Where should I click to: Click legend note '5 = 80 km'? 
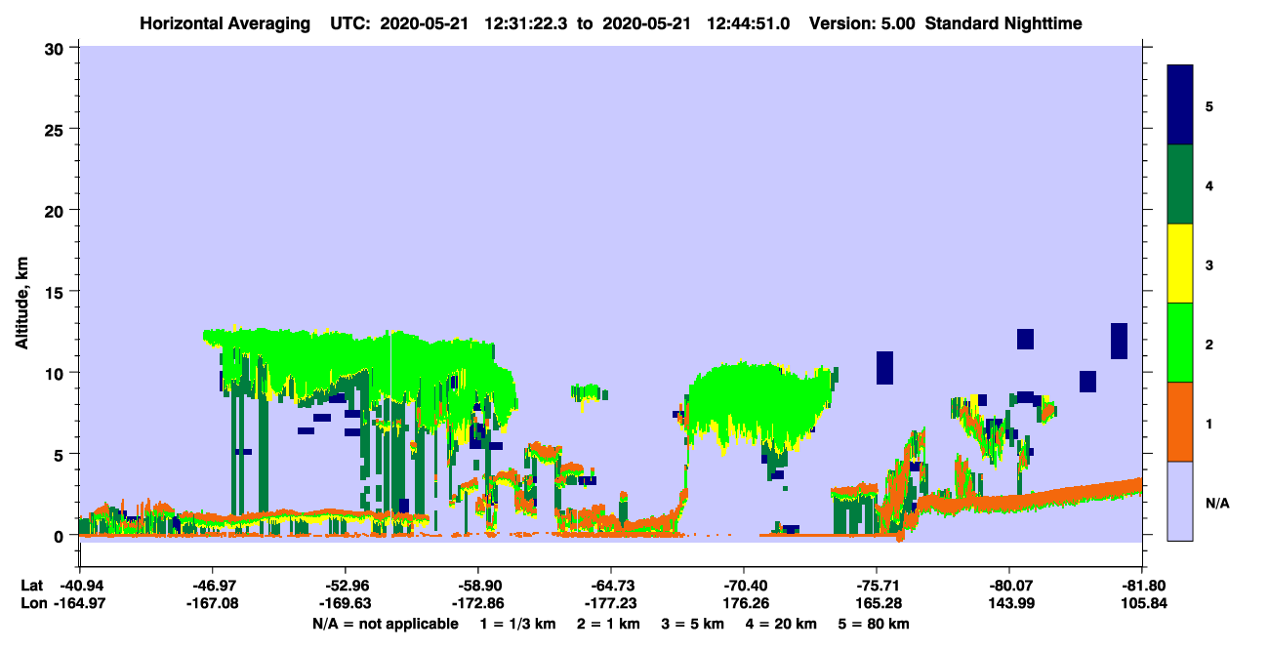pos(876,623)
